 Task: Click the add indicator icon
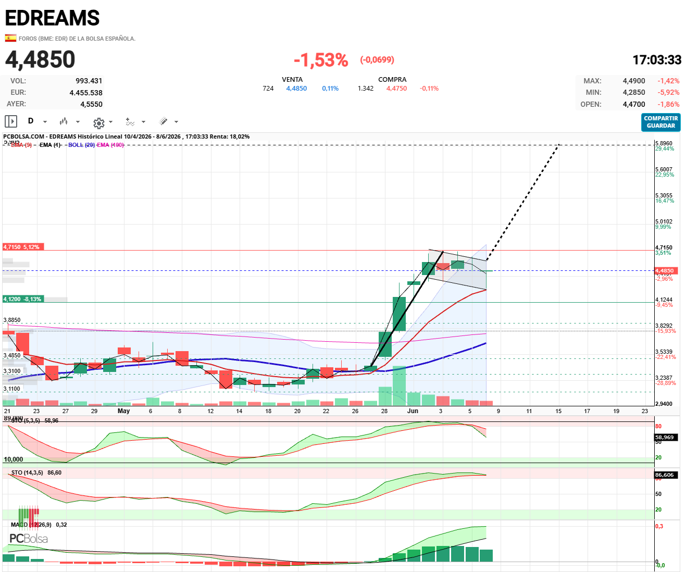[130, 122]
